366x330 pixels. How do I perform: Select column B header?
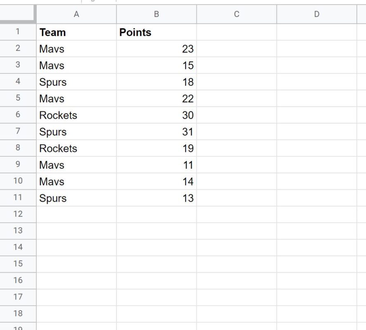point(156,14)
